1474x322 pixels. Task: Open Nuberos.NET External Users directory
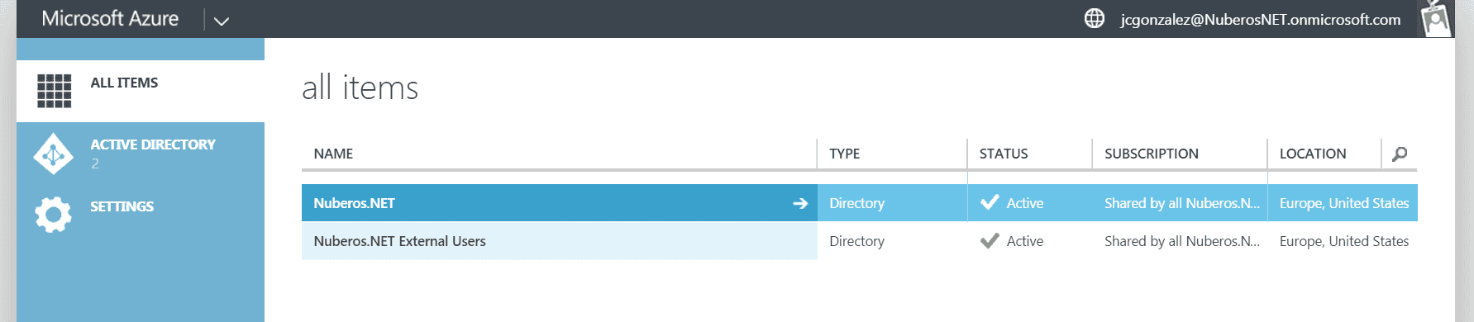click(399, 241)
